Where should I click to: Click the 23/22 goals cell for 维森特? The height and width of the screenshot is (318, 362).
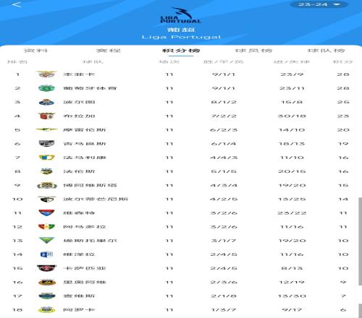pyautogui.click(x=292, y=212)
